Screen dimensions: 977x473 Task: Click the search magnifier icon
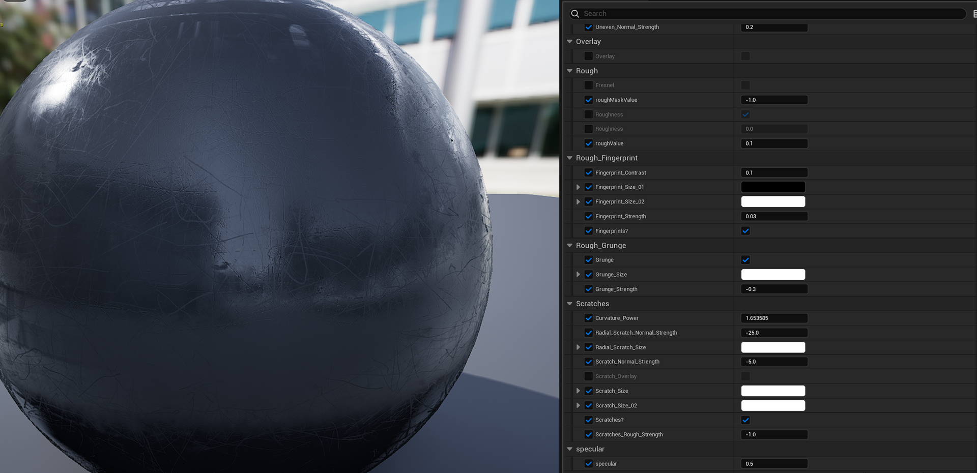tap(575, 14)
